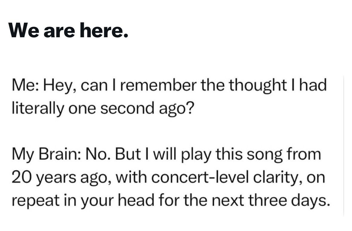Click the thin vertical line at right edge

tap(344, 146)
